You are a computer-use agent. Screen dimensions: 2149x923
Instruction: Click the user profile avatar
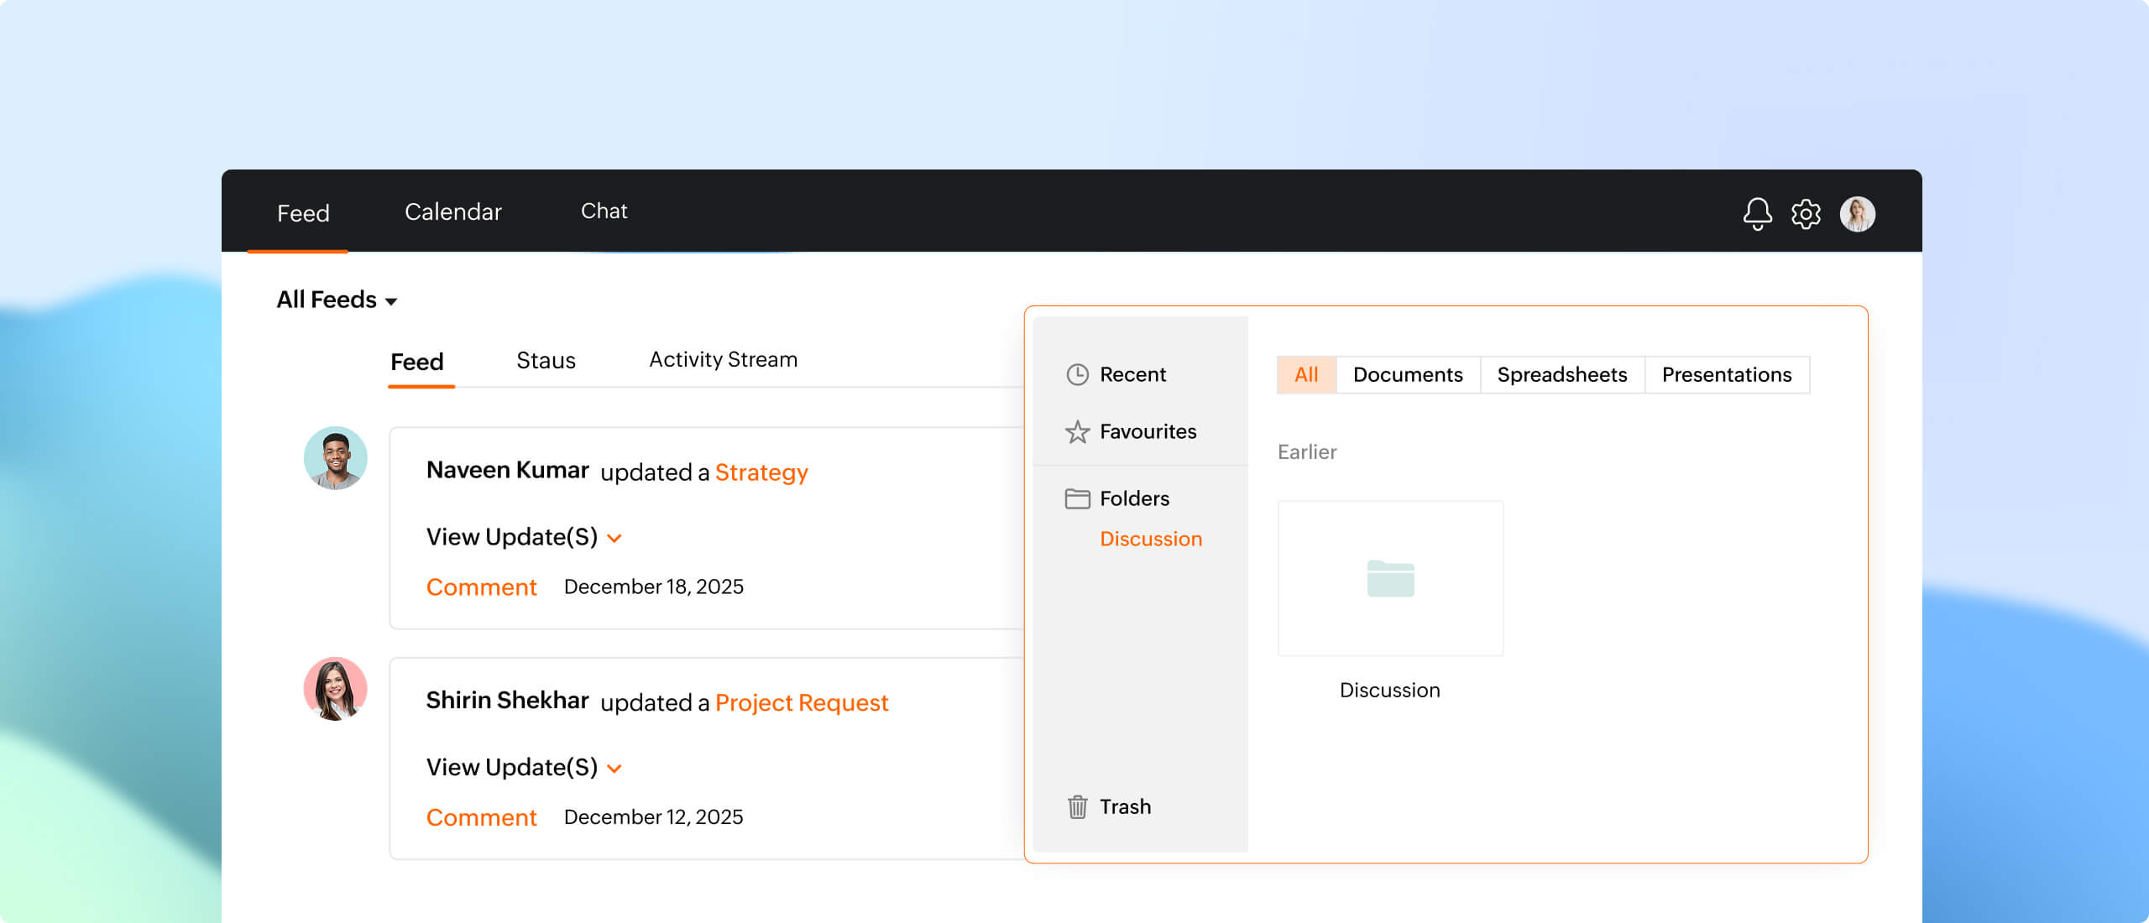click(1857, 214)
